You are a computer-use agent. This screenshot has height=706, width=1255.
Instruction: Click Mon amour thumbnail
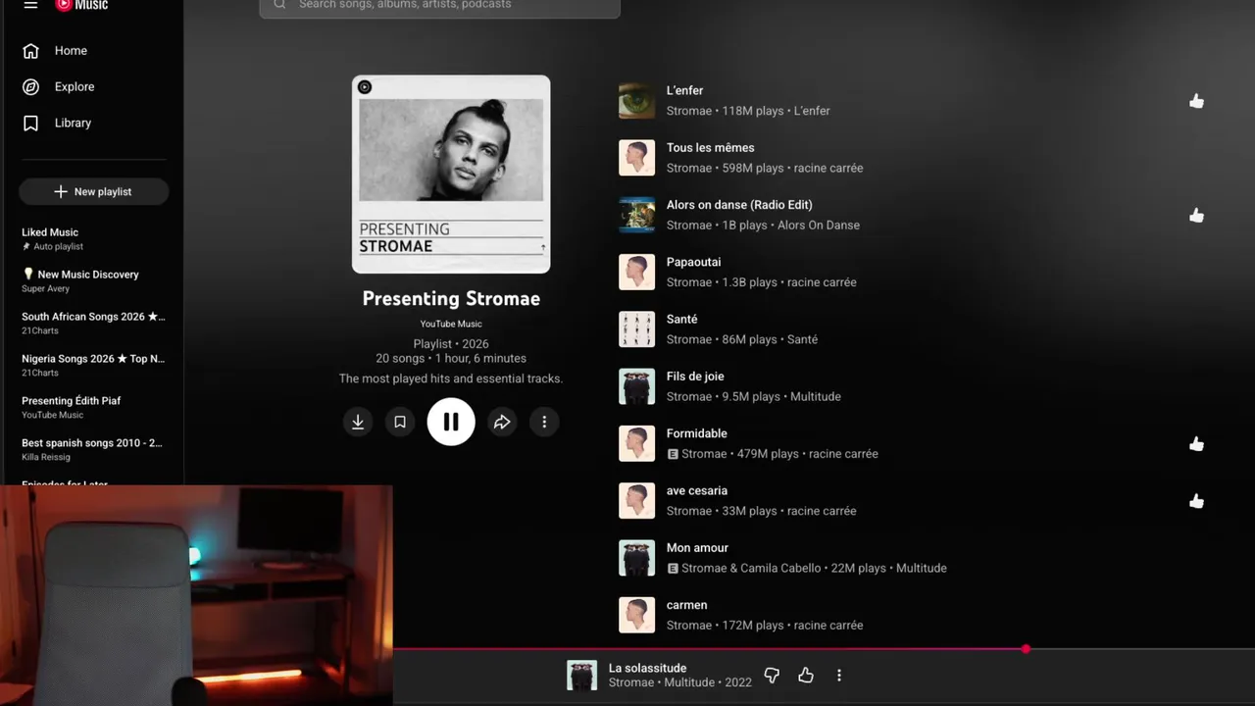636,558
